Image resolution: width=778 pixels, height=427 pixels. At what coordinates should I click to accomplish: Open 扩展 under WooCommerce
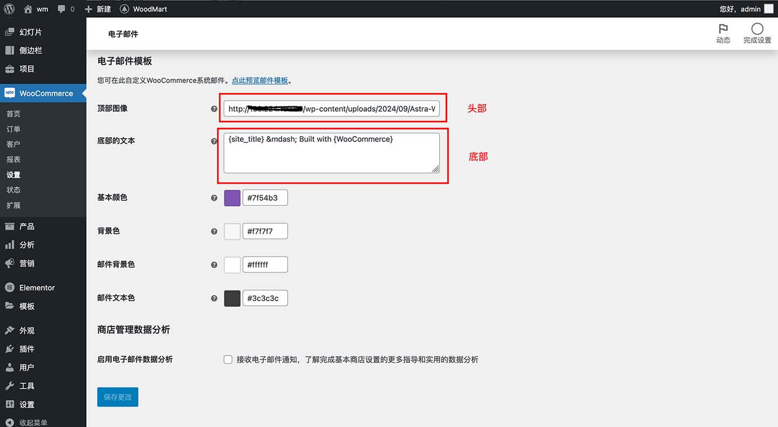[14, 205]
